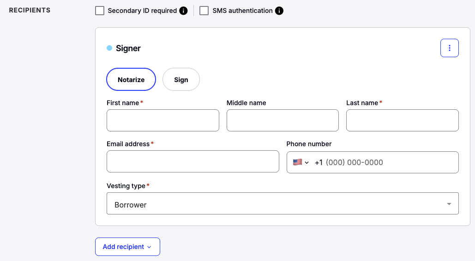The width and height of the screenshot is (475, 261).
Task: Select the Notarize option
Action: click(131, 79)
